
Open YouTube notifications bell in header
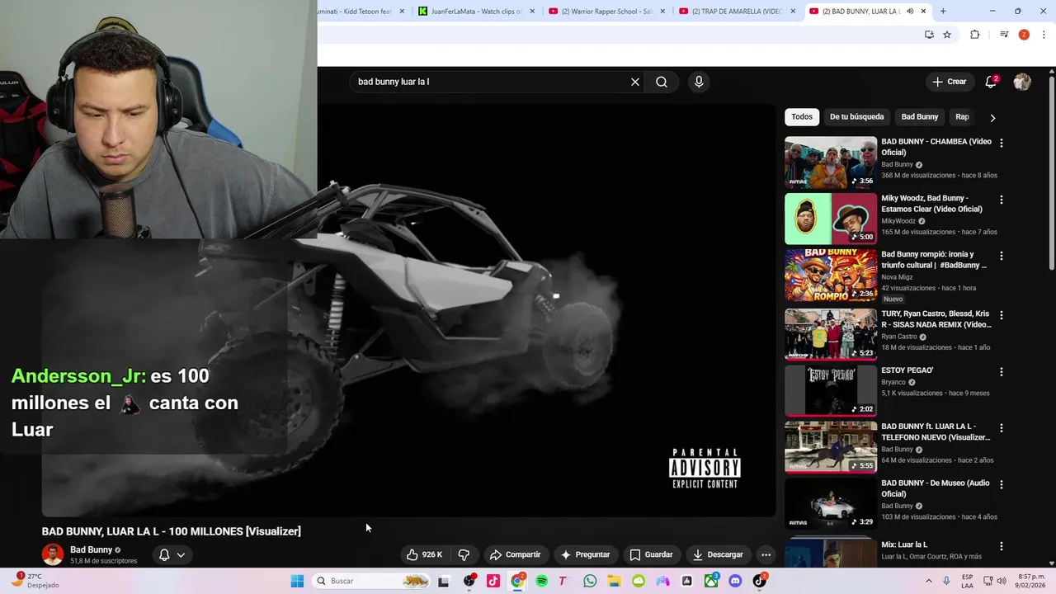click(x=991, y=82)
